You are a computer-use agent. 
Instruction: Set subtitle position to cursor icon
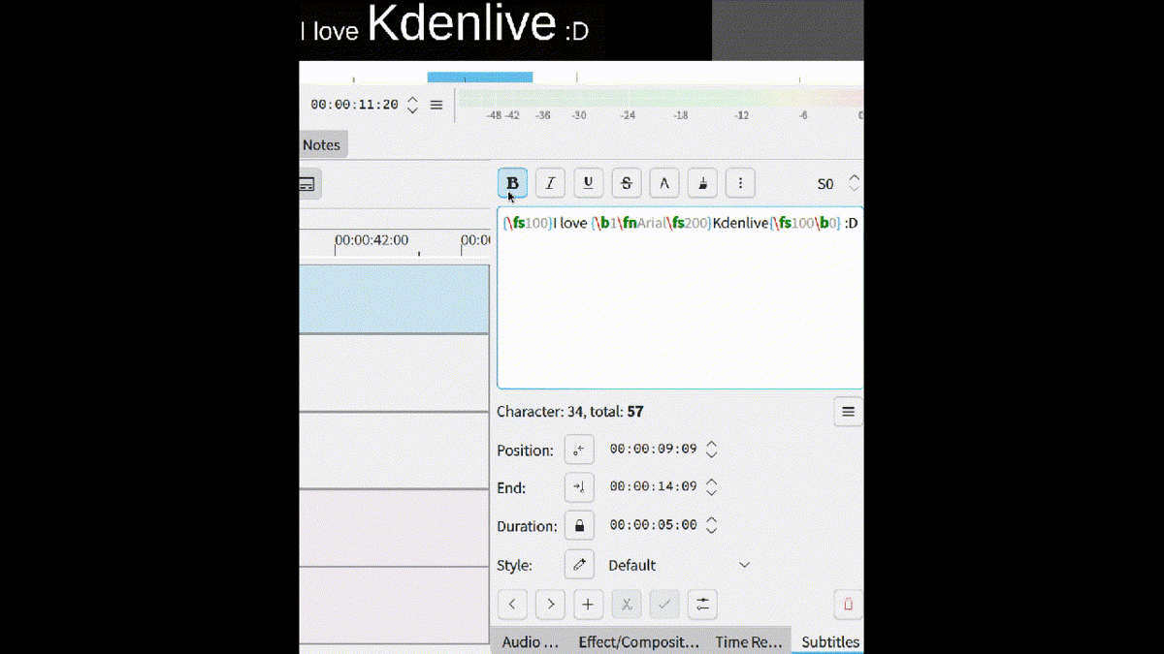click(x=579, y=450)
